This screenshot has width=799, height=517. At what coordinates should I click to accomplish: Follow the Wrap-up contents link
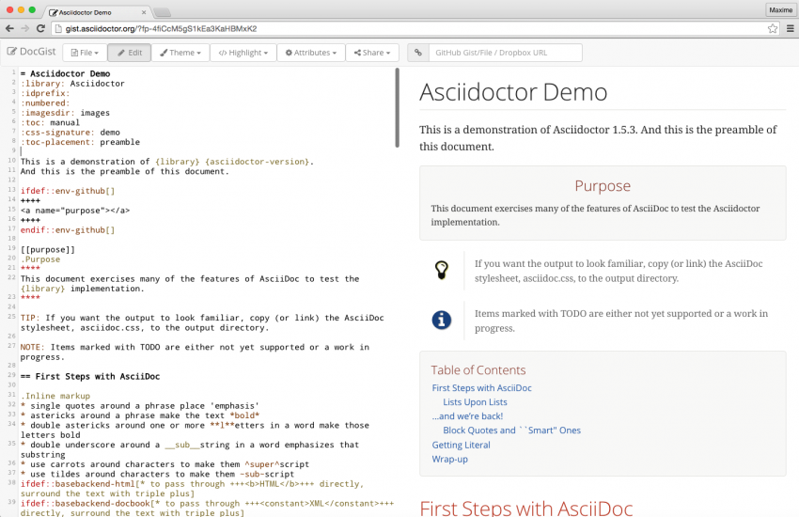(x=450, y=459)
